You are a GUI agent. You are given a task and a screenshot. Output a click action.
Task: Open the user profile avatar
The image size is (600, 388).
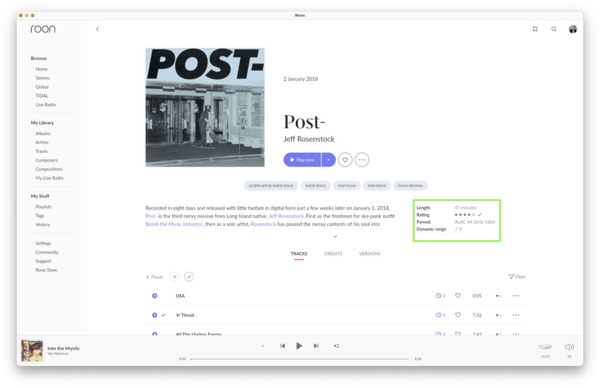(573, 29)
